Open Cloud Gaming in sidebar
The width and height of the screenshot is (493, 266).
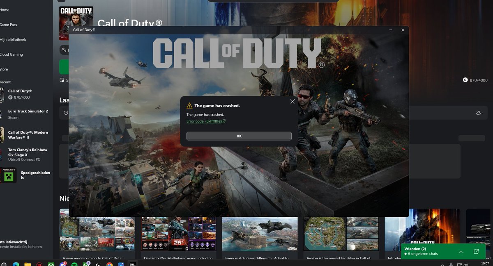coord(11,54)
